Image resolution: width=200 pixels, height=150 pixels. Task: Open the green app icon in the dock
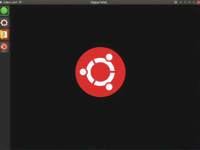coord(4,11)
